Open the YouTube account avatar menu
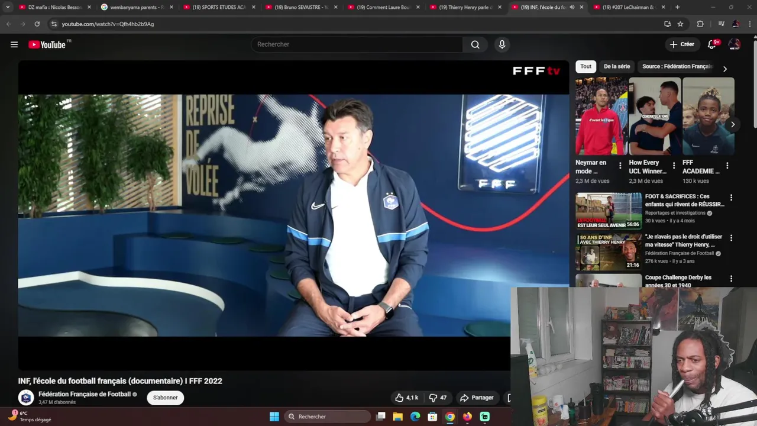The height and width of the screenshot is (426, 757). coord(735,44)
